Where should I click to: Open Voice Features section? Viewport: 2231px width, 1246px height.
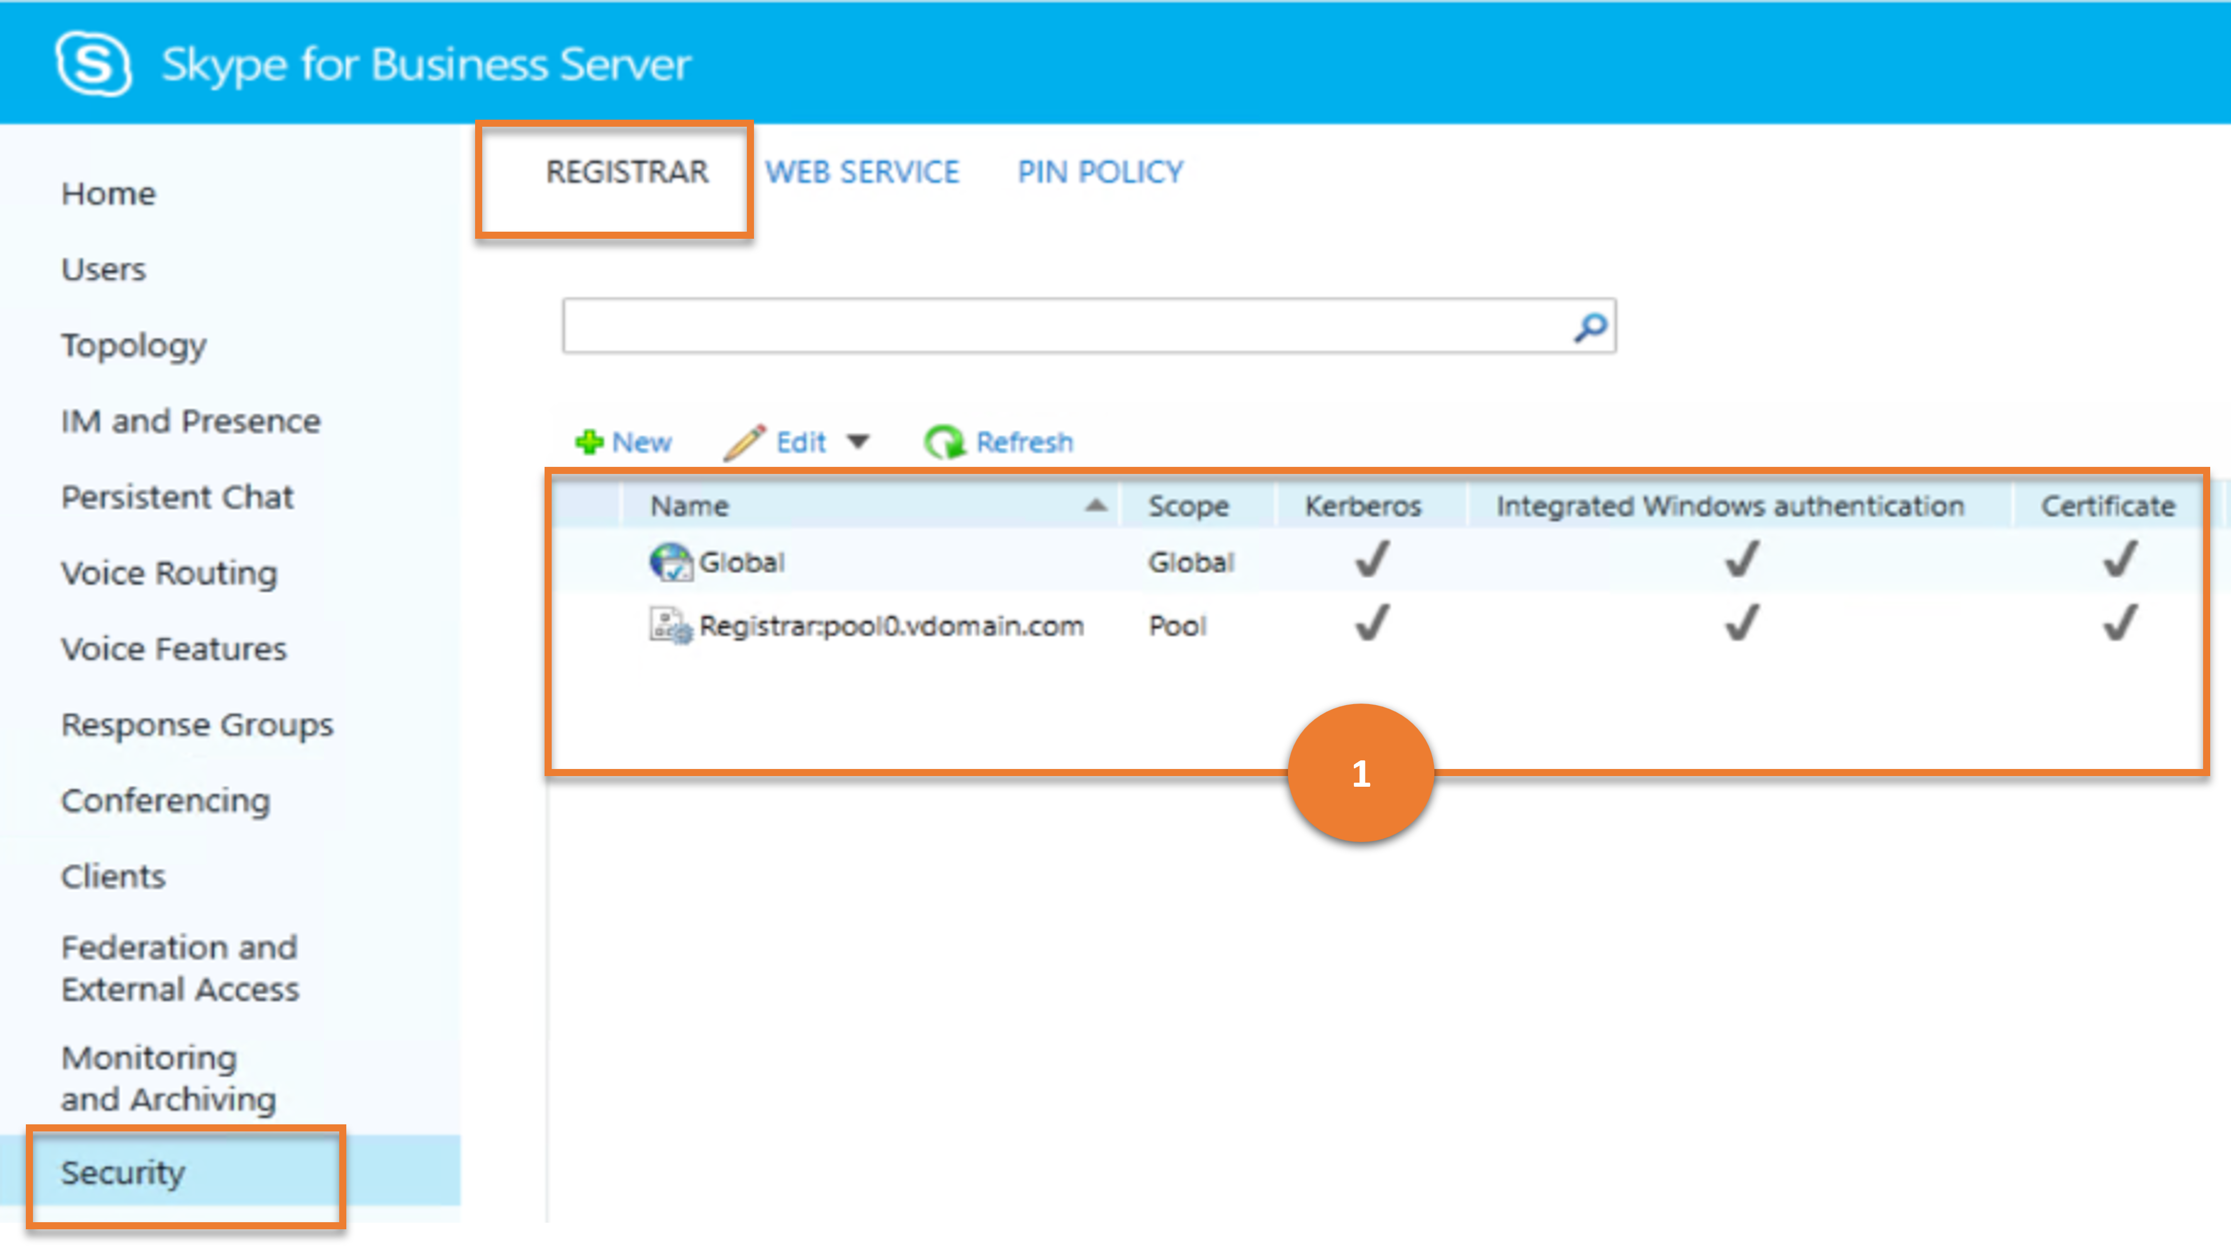(x=173, y=648)
